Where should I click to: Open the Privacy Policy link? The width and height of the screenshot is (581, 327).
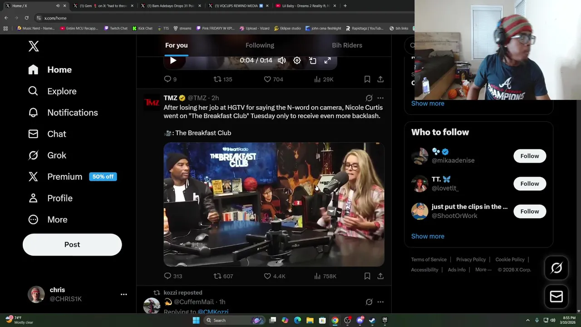(471, 259)
